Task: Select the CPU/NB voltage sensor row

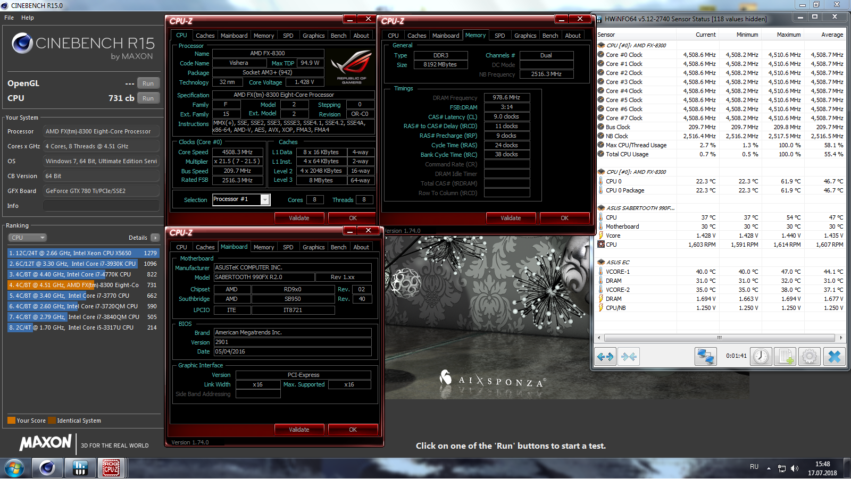Action: click(x=721, y=308)
